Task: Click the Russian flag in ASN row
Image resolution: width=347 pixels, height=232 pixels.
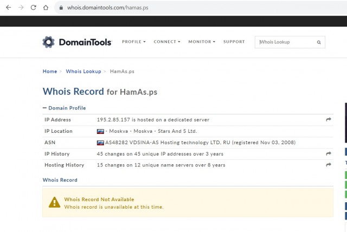Action: 100,143
